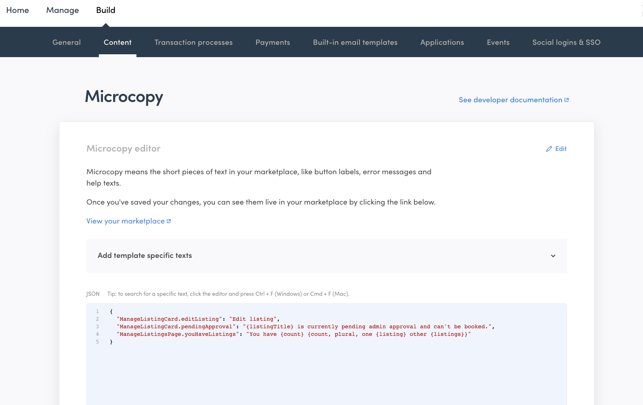The width and height of the screenshot is (643, 405).
Task: Open the Add template specific texts section
Action: tap(145, 256)
